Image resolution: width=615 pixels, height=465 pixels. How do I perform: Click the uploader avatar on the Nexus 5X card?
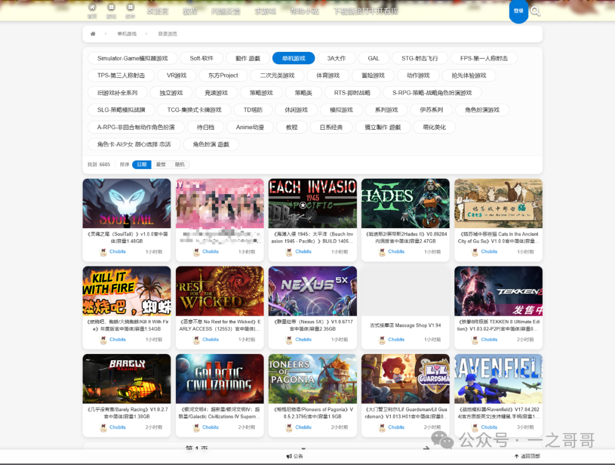[x=289, y=340]
